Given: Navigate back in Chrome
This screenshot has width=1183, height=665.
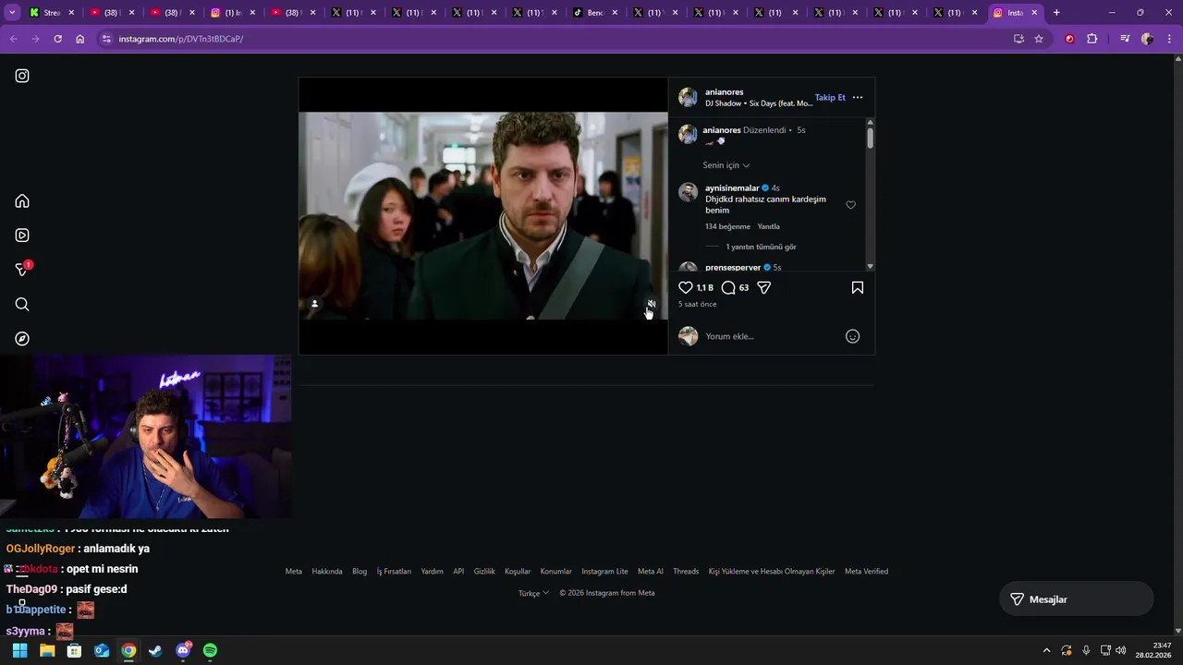Looking at the screenshot, I should coord(13,39).
